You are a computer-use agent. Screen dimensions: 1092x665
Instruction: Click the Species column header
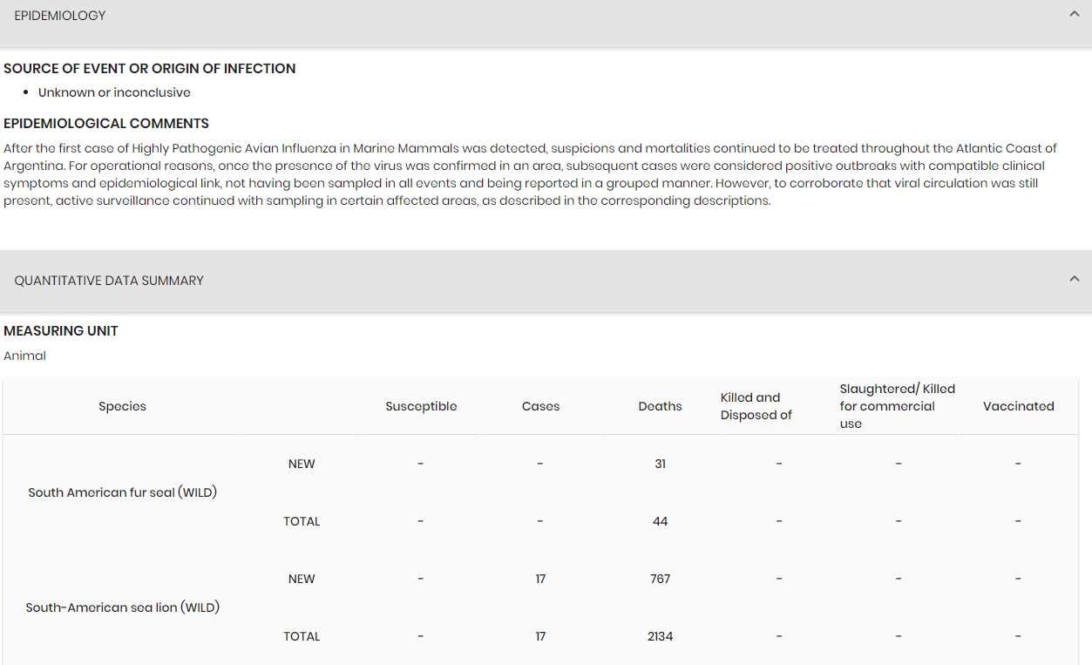pos(122,406)
